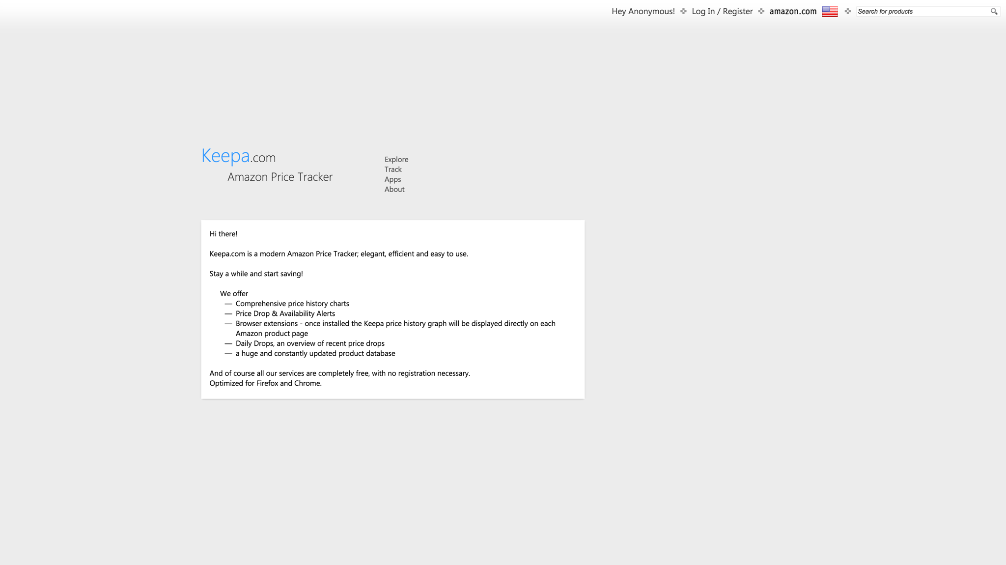Click the 'Daily Drops' list item
This screenshot has height=565, width=1006.
click(x=310, y=343)
